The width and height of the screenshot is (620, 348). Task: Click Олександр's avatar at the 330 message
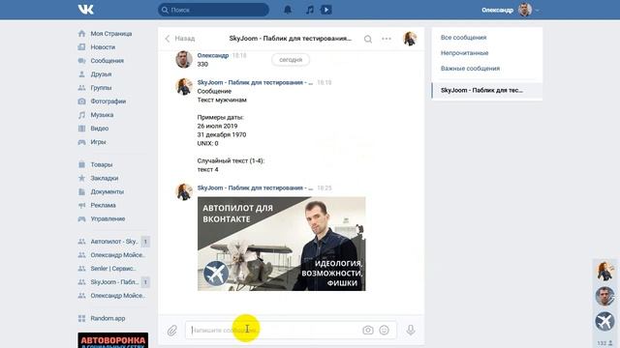point(184,60)
